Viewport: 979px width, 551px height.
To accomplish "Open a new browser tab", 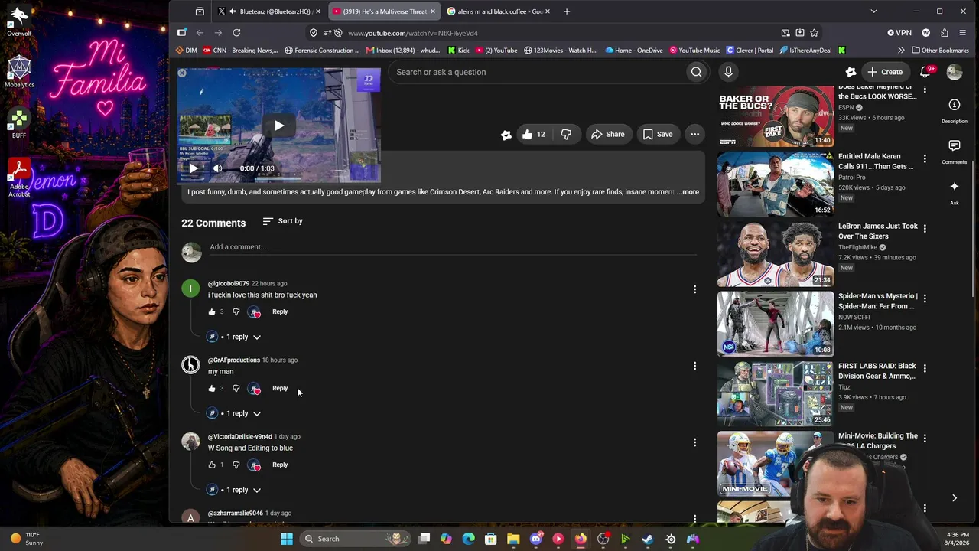I will [567, 11].
